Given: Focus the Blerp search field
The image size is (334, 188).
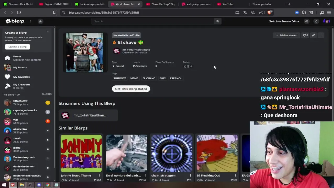Looking at the screenshot, I should pyautogui.click(x=152, y=21).
